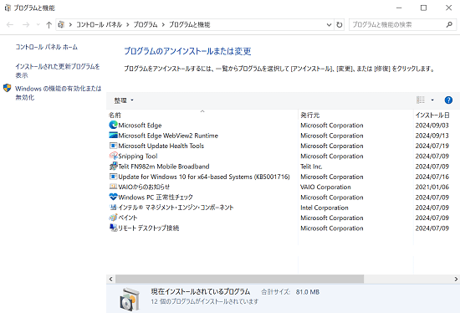Select the Microsoft Edge name text

point(140,126)
